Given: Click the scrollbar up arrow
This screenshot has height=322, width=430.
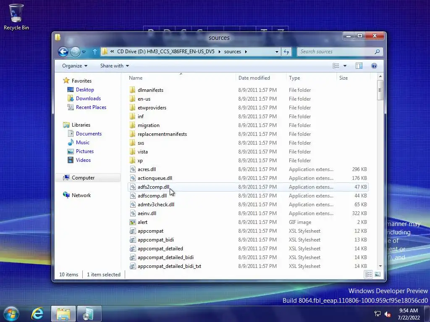Looking at the screenshot, I should pyautogui.click(x=380, y=76).
